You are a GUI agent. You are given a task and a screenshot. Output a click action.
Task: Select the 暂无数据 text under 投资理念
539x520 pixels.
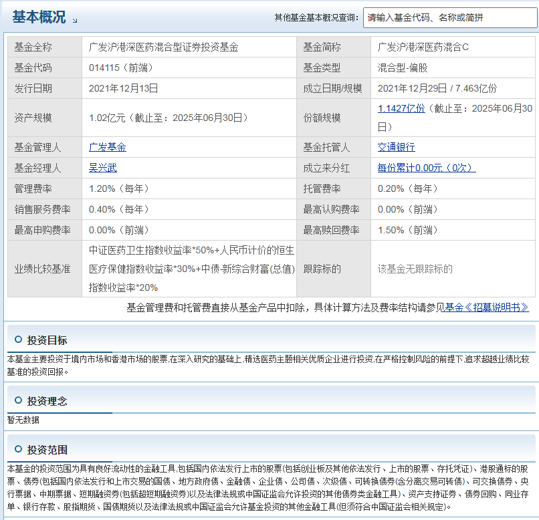23,420
